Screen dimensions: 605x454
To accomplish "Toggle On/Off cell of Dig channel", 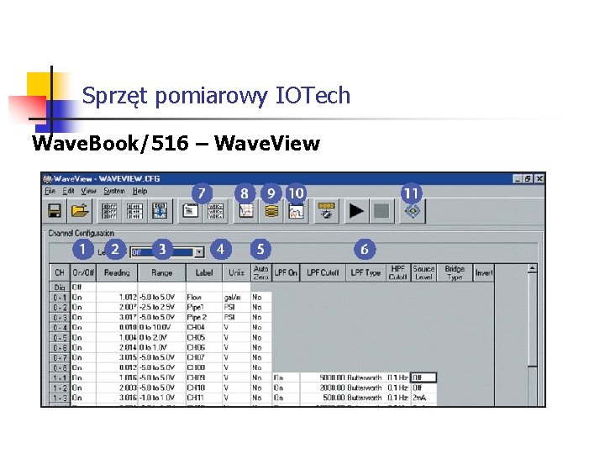I will 83,288.
